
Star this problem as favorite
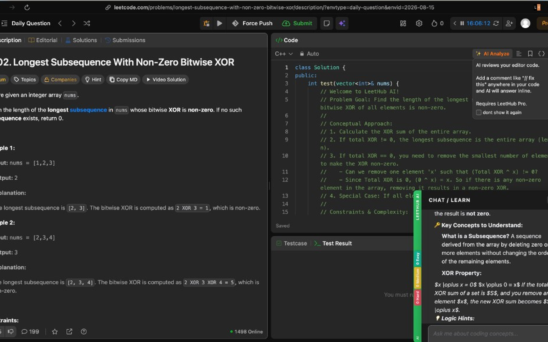pyautogui.click(x=55, y=331)
